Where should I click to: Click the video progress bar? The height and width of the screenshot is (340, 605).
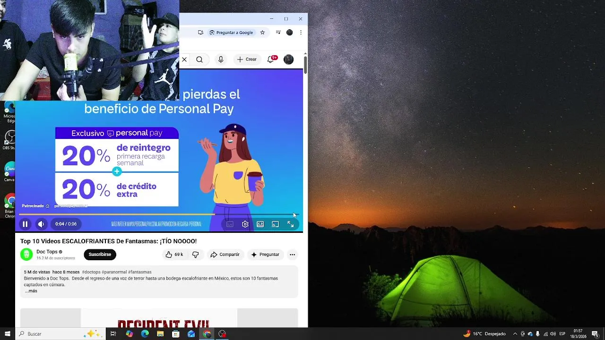pyautogui.click(x=159, y=214)
